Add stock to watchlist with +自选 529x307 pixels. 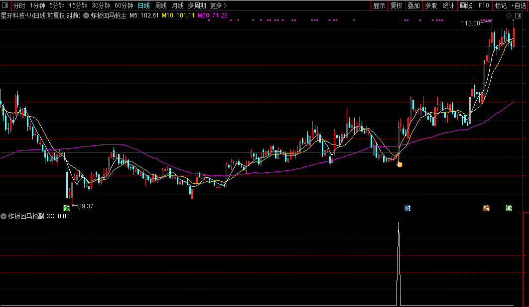point(519,6)
